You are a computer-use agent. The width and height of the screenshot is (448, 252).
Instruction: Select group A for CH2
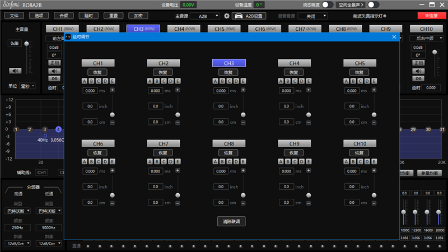[150, 81]
